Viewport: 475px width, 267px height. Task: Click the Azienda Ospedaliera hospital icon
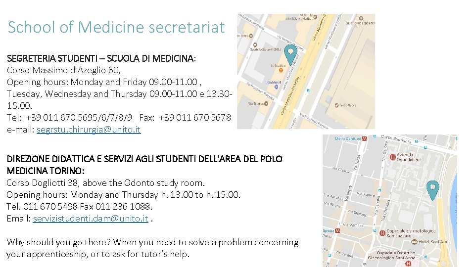pos(393,157)
